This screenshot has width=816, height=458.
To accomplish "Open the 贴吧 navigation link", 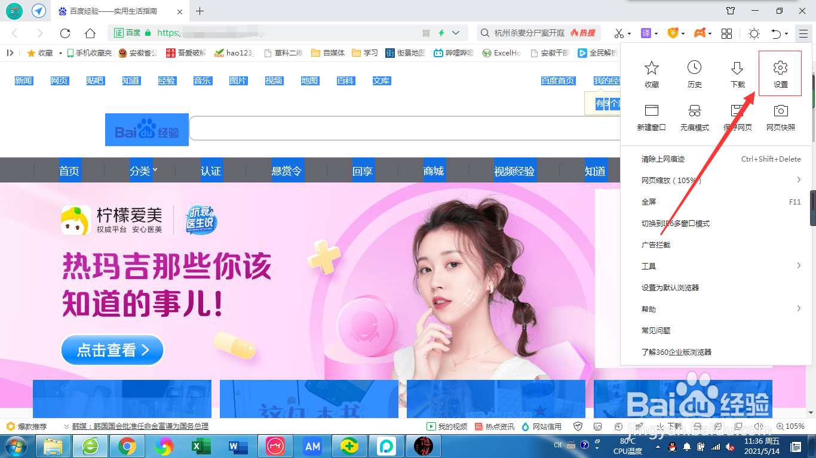I will [x=94, y=81].
